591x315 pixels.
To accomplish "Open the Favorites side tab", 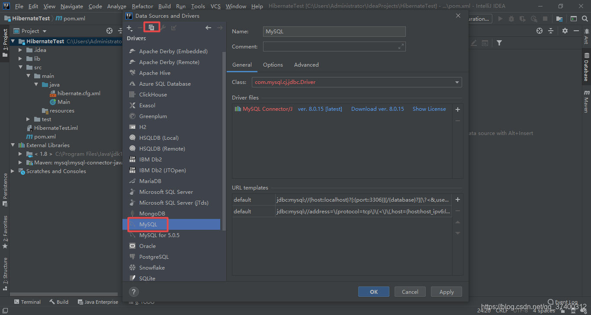I will (x=5, y=232).
